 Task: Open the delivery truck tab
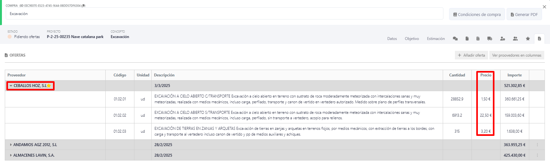[490, 39]
